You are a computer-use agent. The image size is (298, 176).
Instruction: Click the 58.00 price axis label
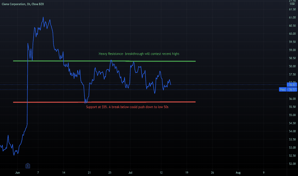point(292,66)
